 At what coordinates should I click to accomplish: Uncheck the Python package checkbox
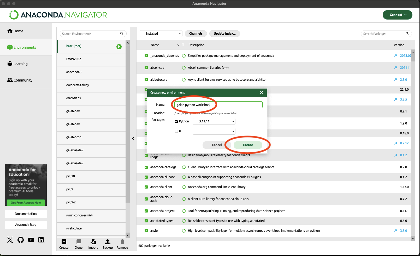(x=176, y=121)
